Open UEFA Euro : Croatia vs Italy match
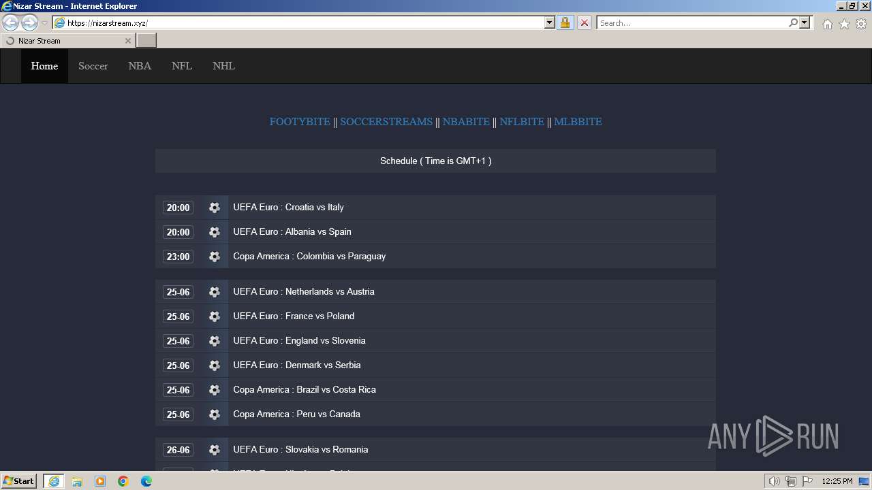The height and width of the screenshot is (490, 872). [288, 208]
